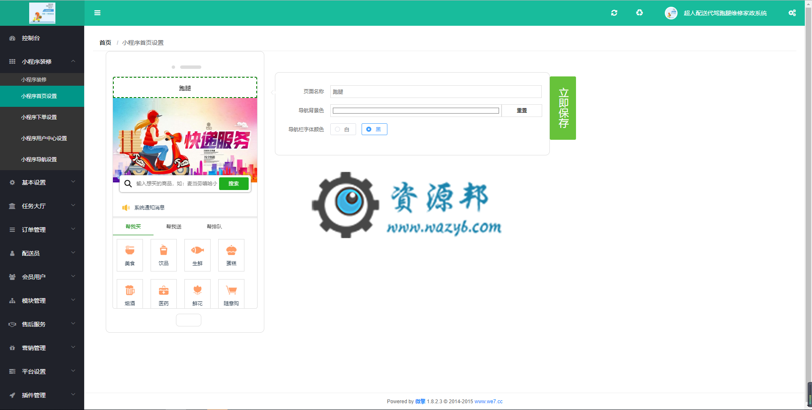Expand the 订单管理 menu chevron
The width and height of the screenshot is (812, 410).
(x=73, y=229)
